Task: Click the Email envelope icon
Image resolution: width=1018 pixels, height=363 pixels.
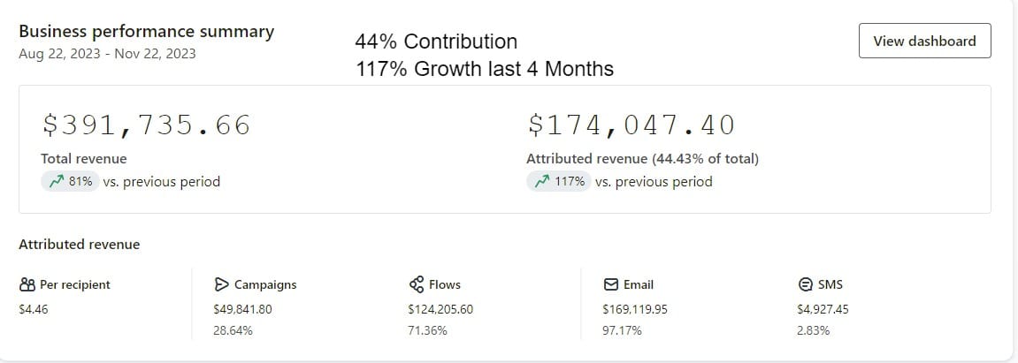Action: point(610,284)
